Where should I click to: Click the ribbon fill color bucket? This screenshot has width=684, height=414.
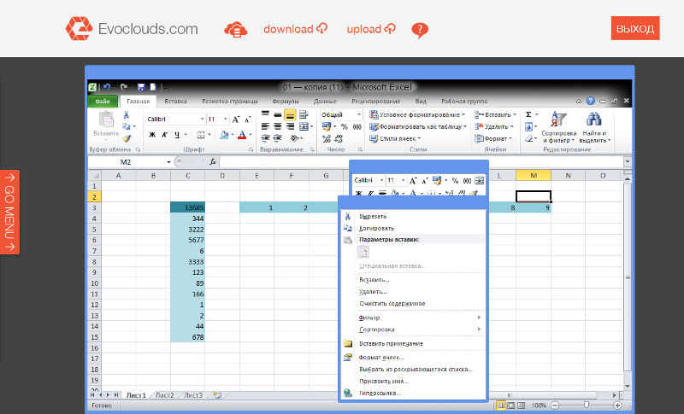click(224, 135)
